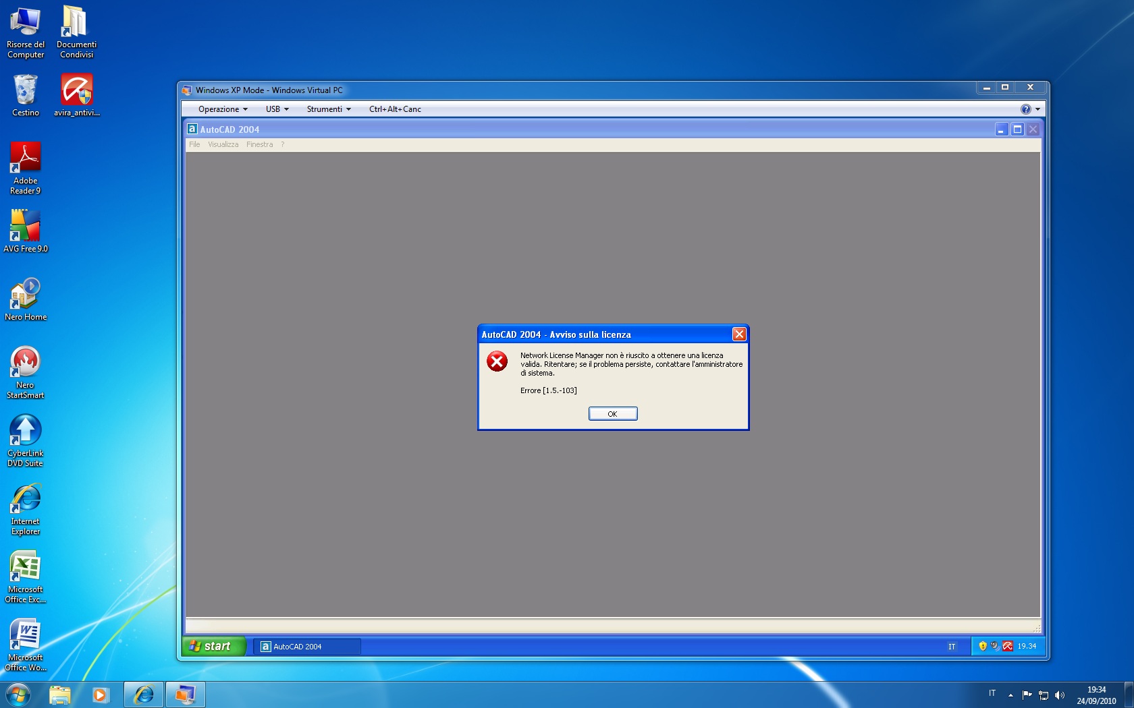The height and width of the screenshot is (708, 1134).
Task: Select the Nero StartSmart desktop icon
Action: [x=26, y=372]
